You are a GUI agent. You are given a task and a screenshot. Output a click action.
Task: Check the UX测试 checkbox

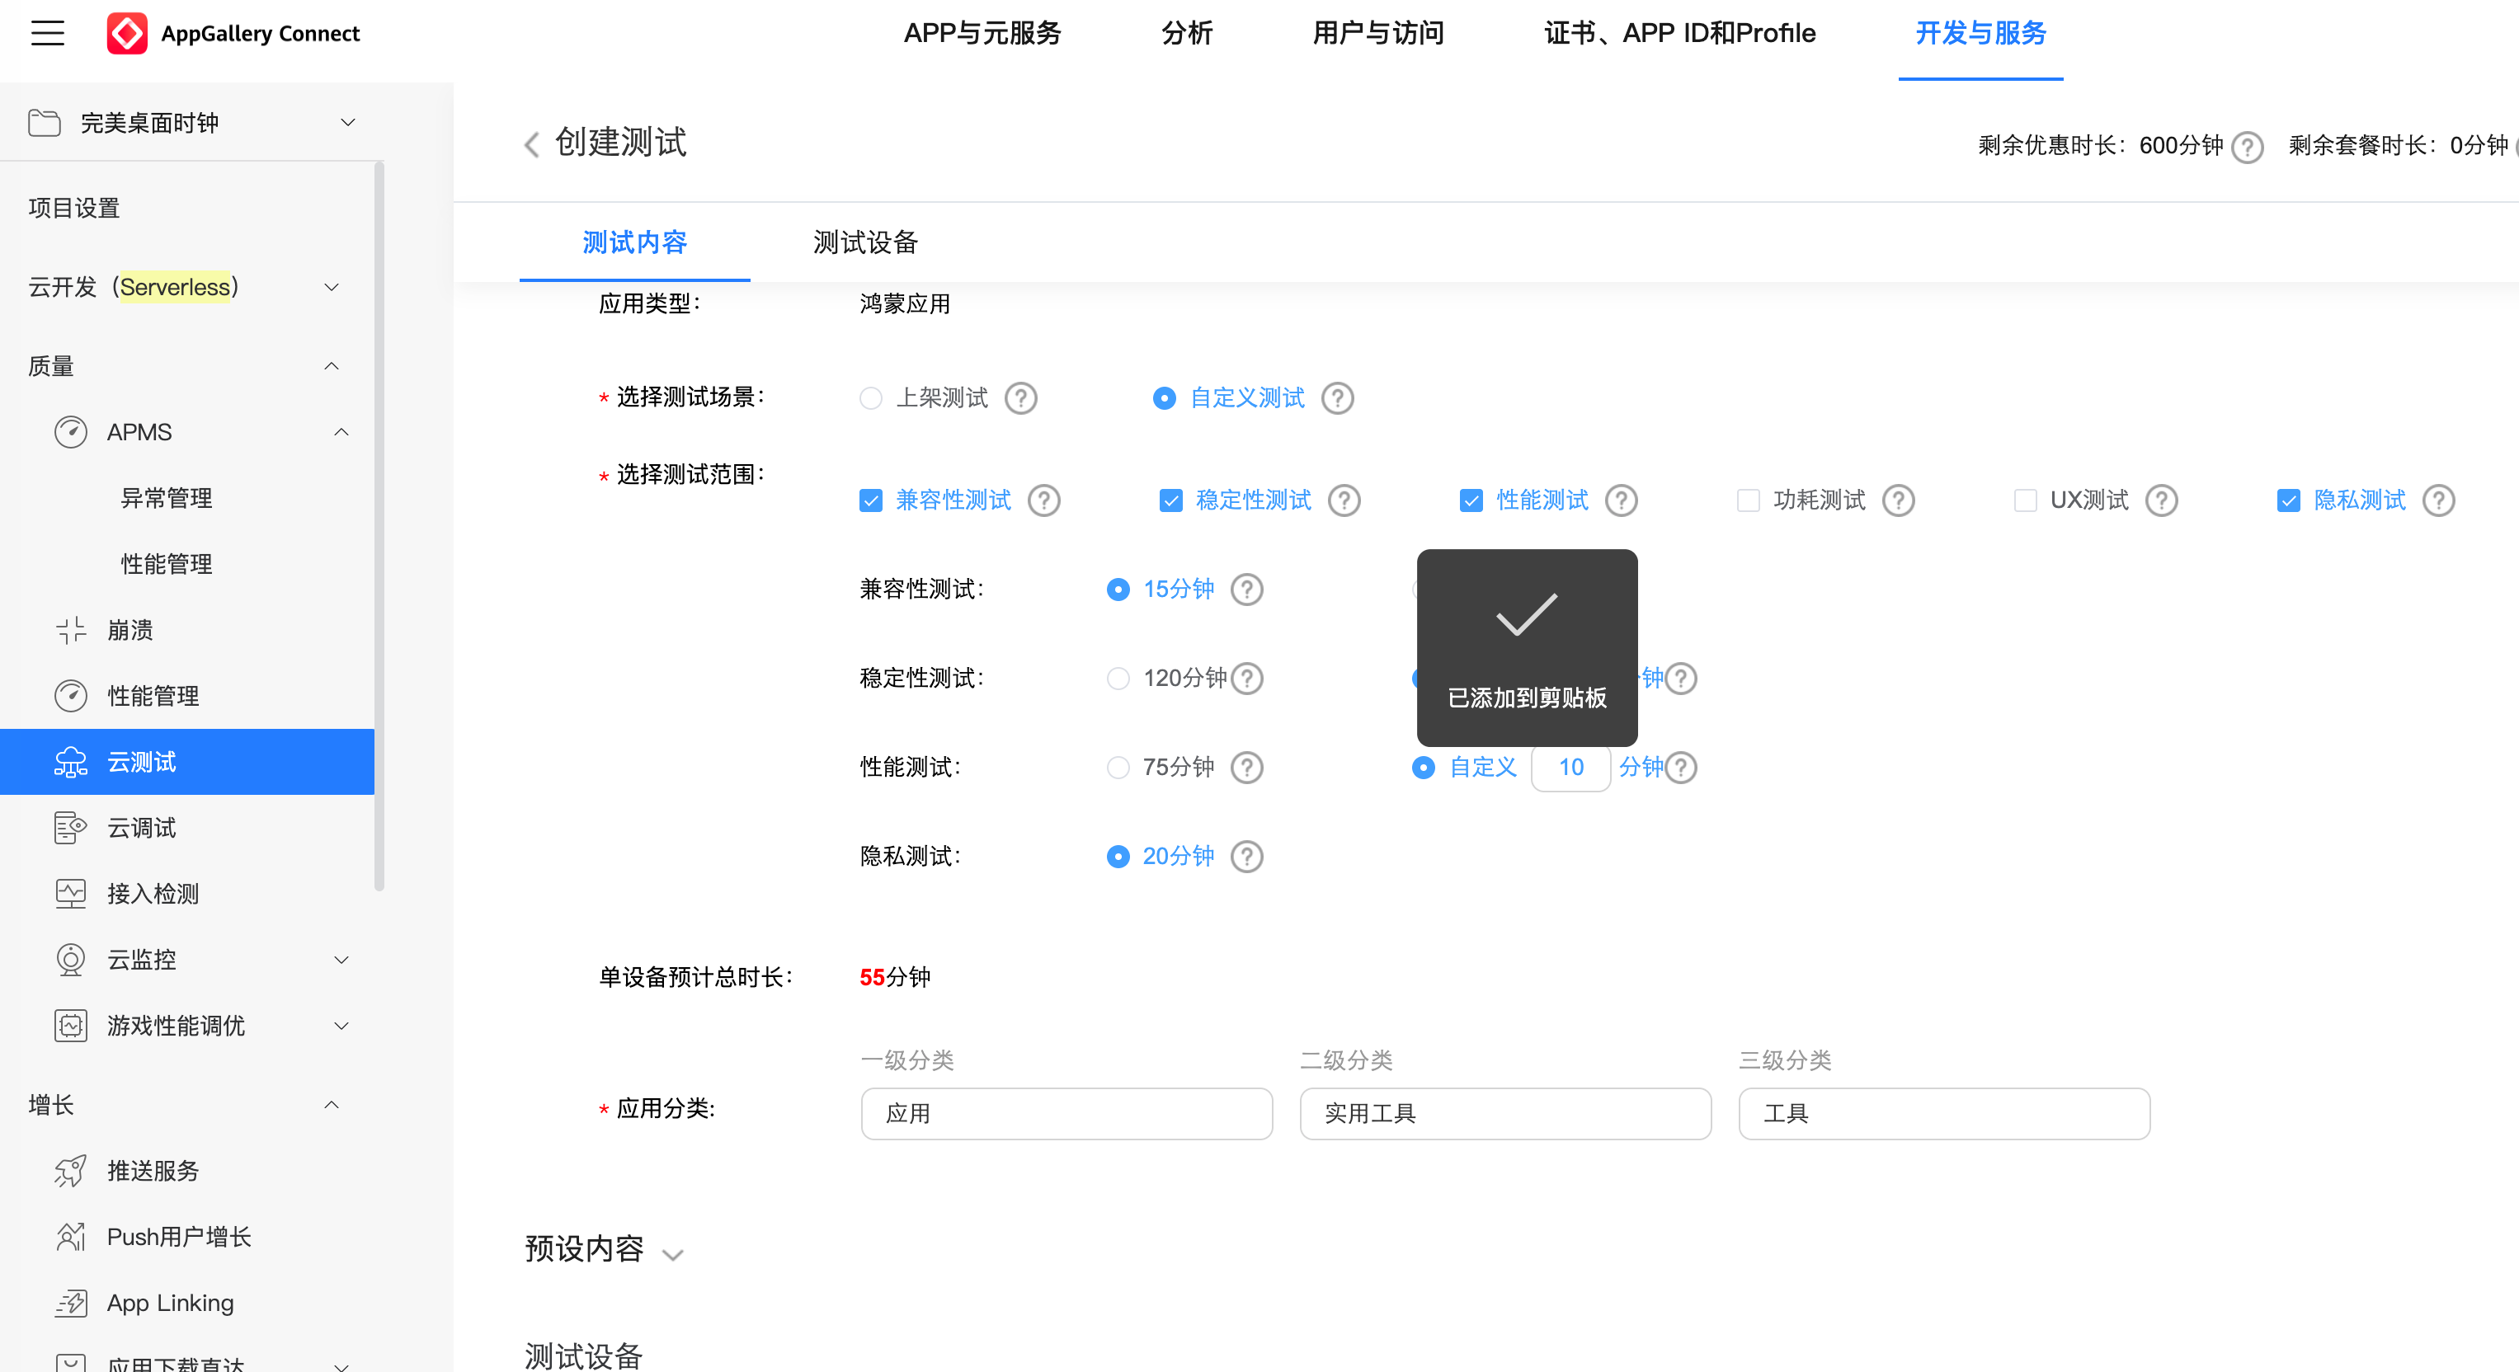pyautogui.click(x=2025, y=500)
